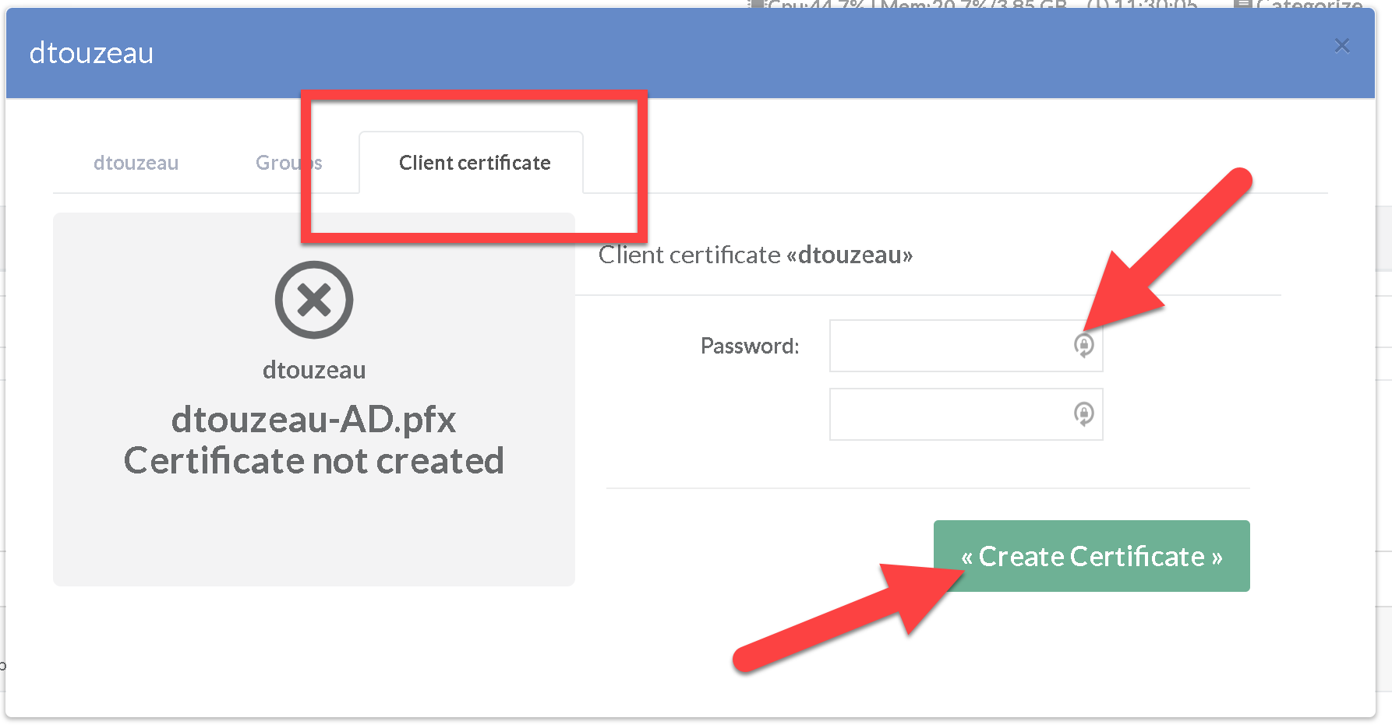The height and width of the screenshot is (725, 1392).
Task: Click the "Certificate not created" status text
Action: pyautogui.click(x=313, y=461)
